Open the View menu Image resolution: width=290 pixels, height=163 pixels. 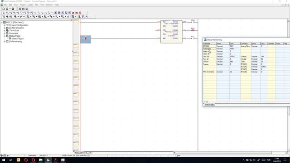point(16,5)
